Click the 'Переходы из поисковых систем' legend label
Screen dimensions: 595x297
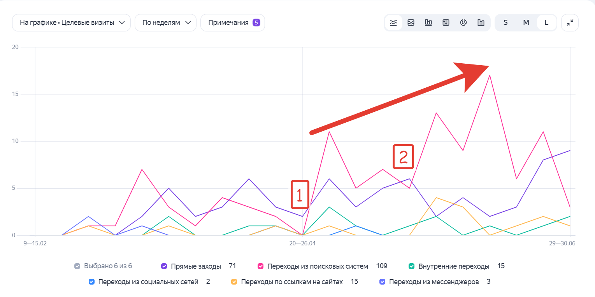click(318, 266)
